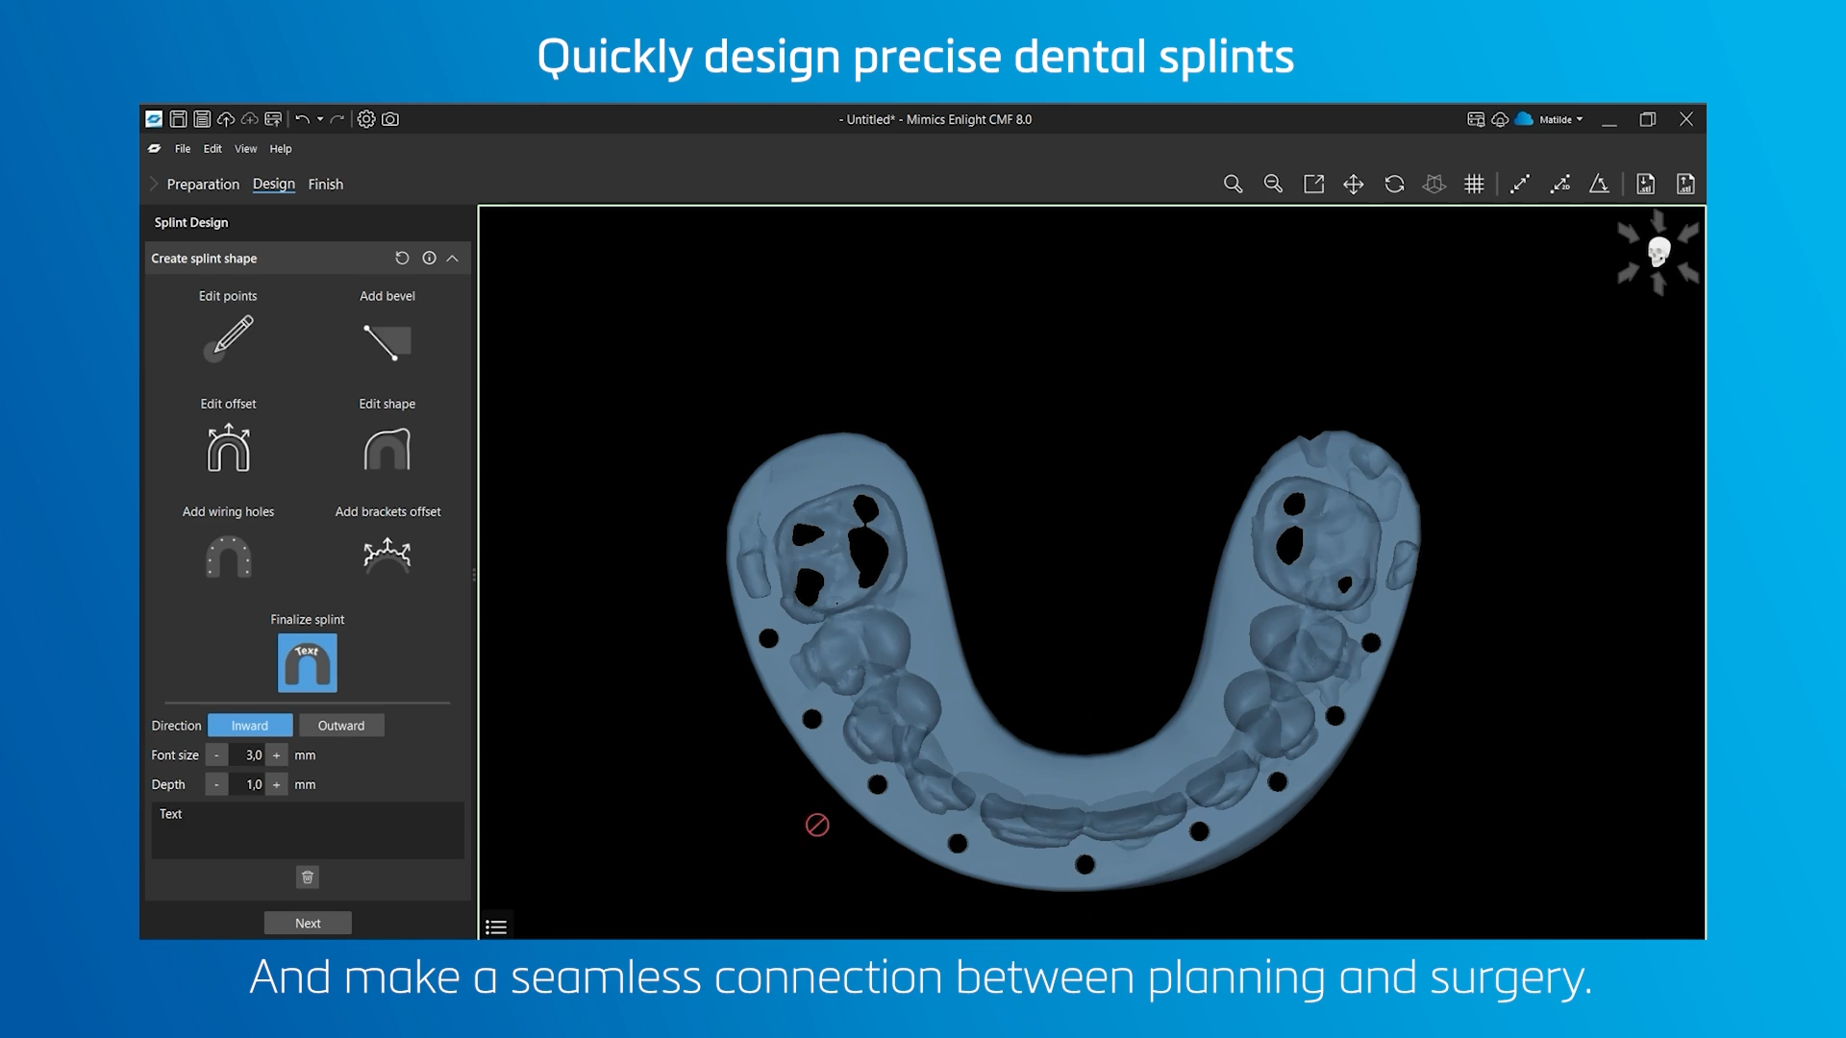Increase font size with plus stepper

click(x=277, y=755)
